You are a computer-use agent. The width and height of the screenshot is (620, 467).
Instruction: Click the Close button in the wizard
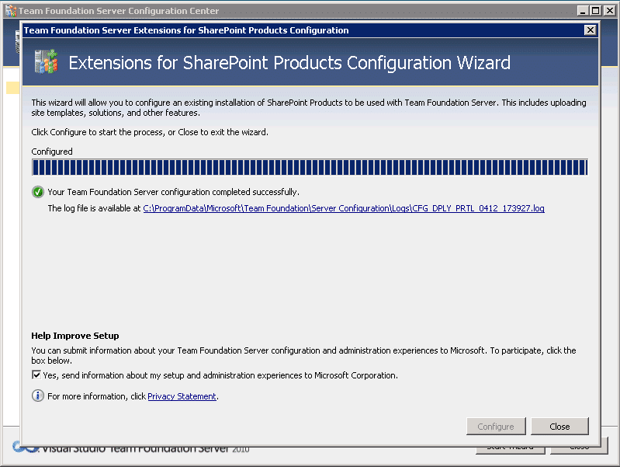tap(559, 426)
